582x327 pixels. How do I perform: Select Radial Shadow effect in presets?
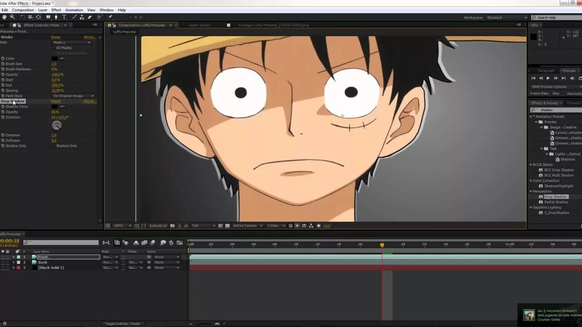[556, 202]
